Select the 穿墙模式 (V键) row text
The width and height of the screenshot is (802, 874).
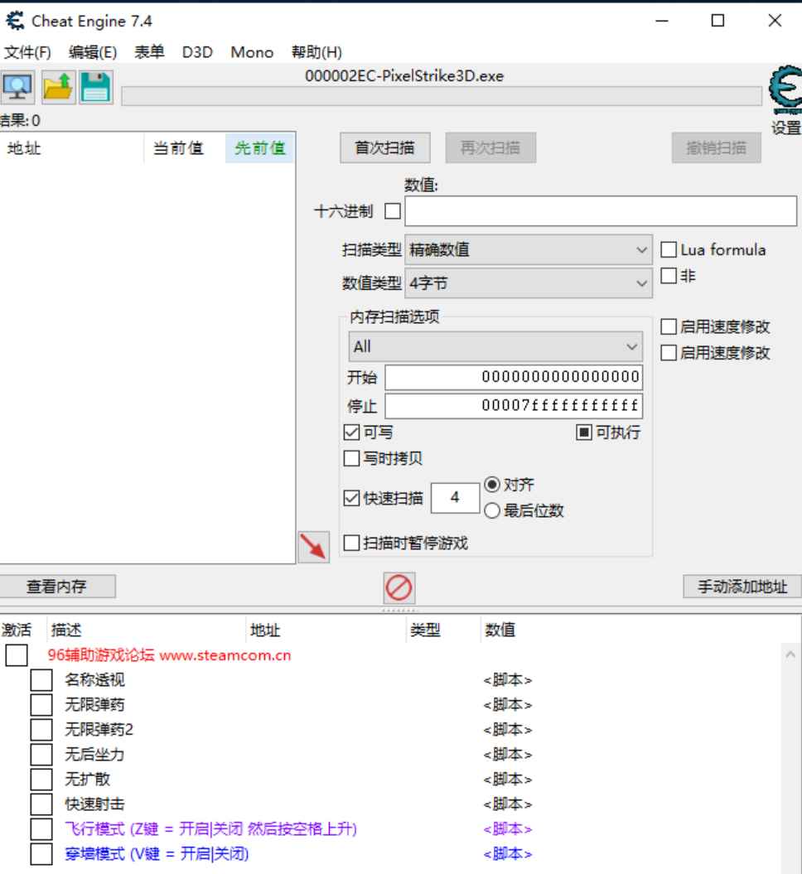coord(157,854)
